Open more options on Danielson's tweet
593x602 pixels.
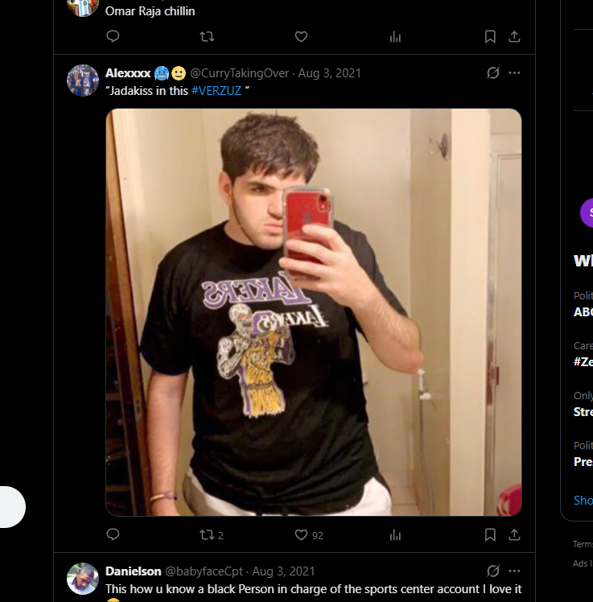tap(514, 571)
